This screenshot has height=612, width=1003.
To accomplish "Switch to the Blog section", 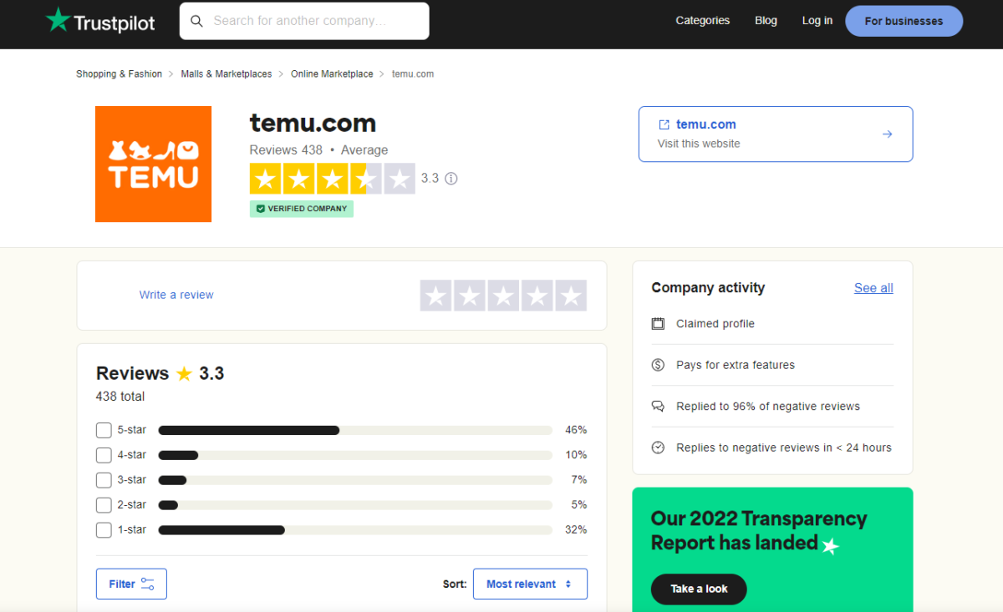I will (766, 20).
